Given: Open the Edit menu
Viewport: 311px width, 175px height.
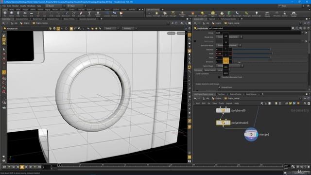Looking at the screenshot, I should click(9, 6).
